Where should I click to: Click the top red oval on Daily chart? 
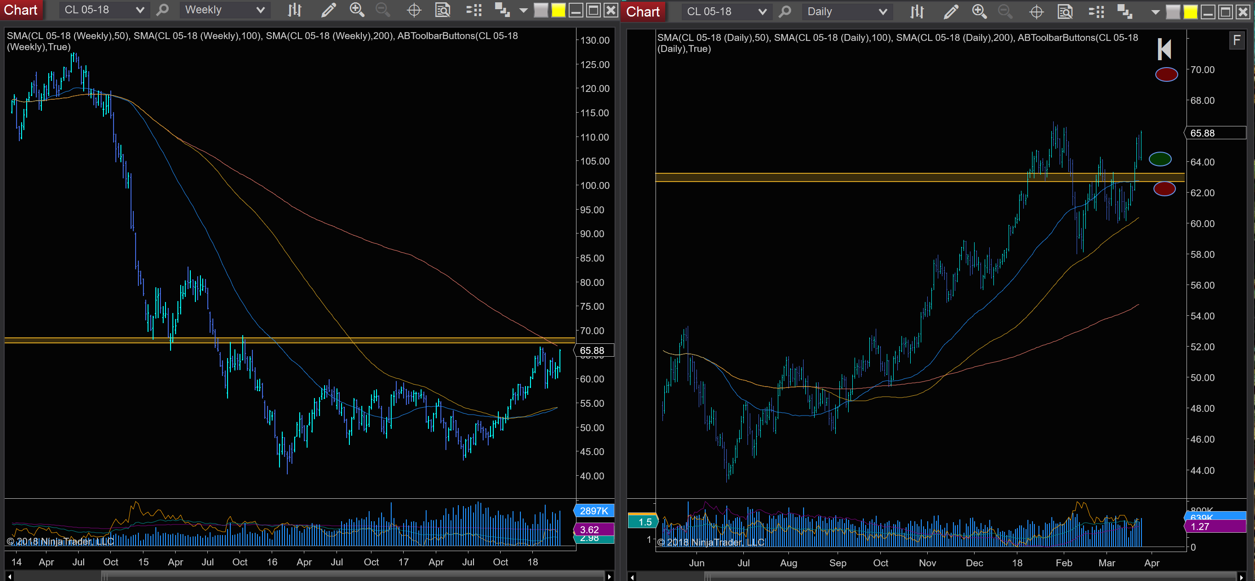(1166, 74)
